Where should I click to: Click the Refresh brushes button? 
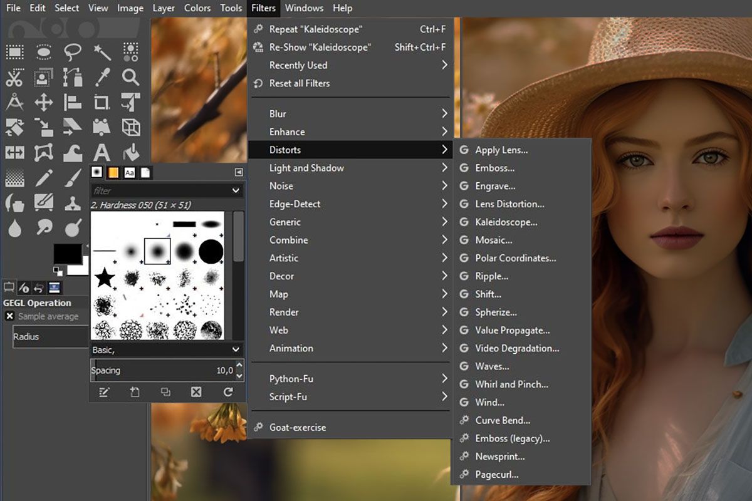pyautogui.click(x=227, y=392)
